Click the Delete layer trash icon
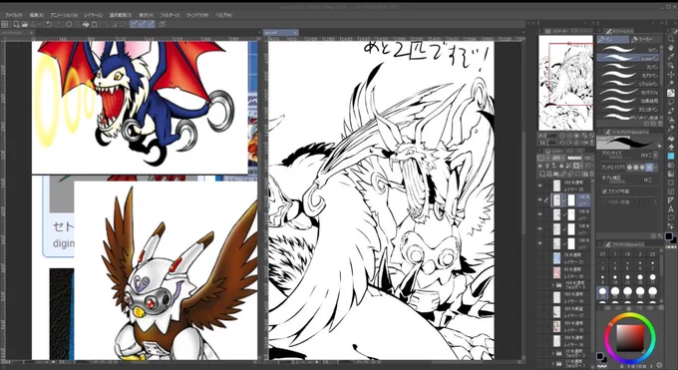The height and width of the screenshot is (370, 678). [x=592, y=174]
